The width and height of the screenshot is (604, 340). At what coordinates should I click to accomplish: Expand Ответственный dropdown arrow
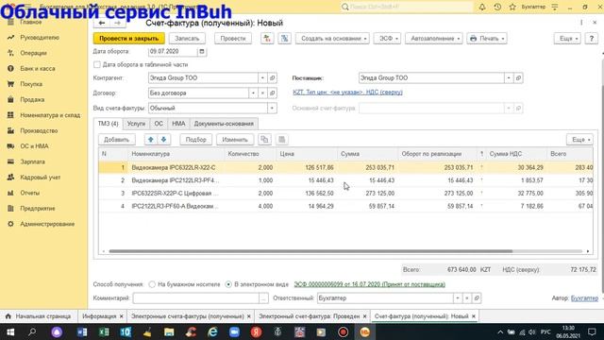[x=457, y=298]
